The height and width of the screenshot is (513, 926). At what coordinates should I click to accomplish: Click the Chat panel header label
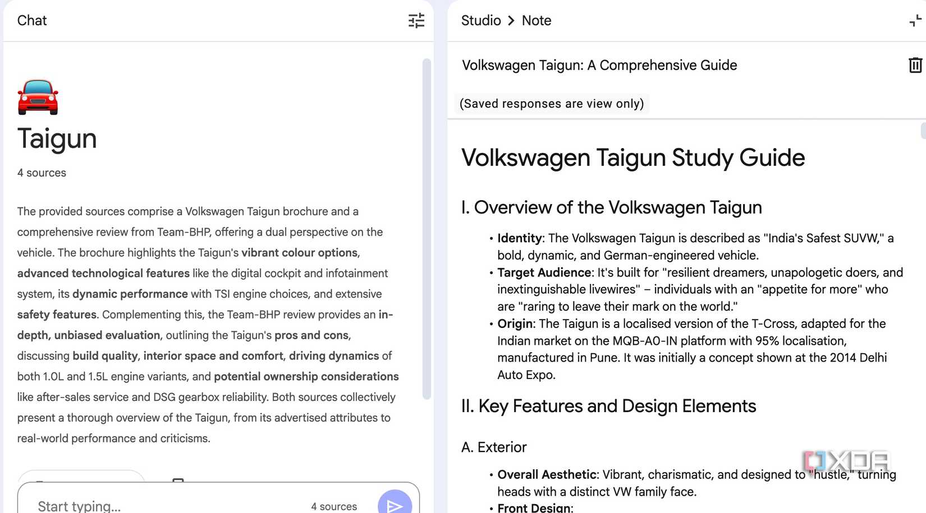pyautogui.click(x=31, y=20)
